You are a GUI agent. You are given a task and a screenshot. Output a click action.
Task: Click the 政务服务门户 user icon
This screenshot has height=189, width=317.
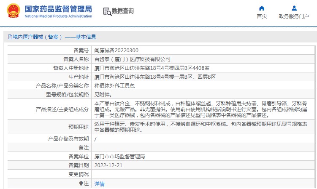coord(294,8)
